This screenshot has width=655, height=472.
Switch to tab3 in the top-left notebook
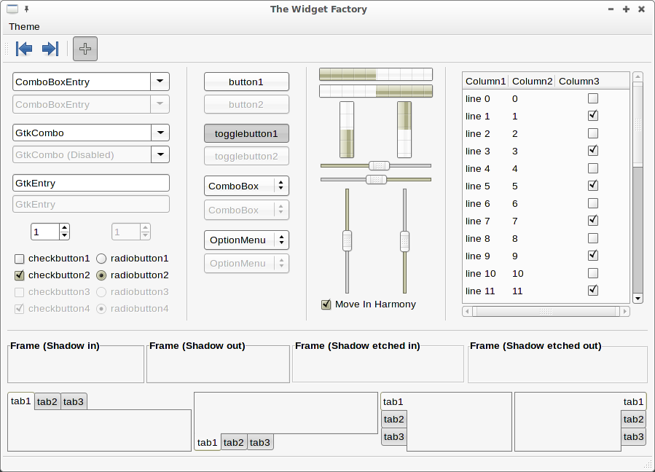pyautogui.click(x=73, y=401)
